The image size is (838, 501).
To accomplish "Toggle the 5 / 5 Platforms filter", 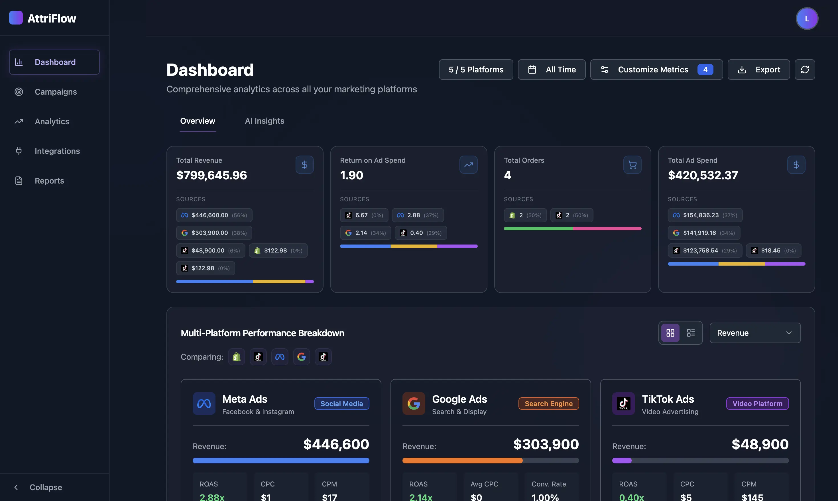I will (x=476, y=70).
